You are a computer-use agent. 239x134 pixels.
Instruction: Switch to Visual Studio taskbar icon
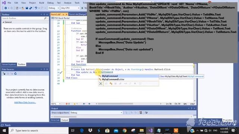point(150,131)
